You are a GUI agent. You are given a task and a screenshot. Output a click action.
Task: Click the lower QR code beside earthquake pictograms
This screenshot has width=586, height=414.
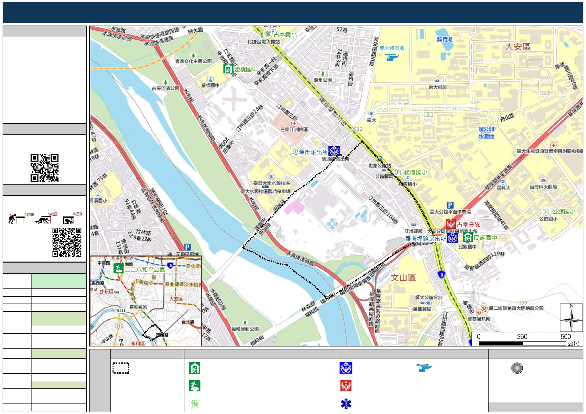[x=67, y=242]
